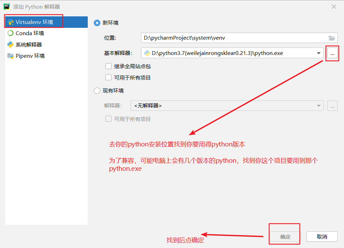Click the 解释器: label
344x248 pixels.
pos(113,106)
